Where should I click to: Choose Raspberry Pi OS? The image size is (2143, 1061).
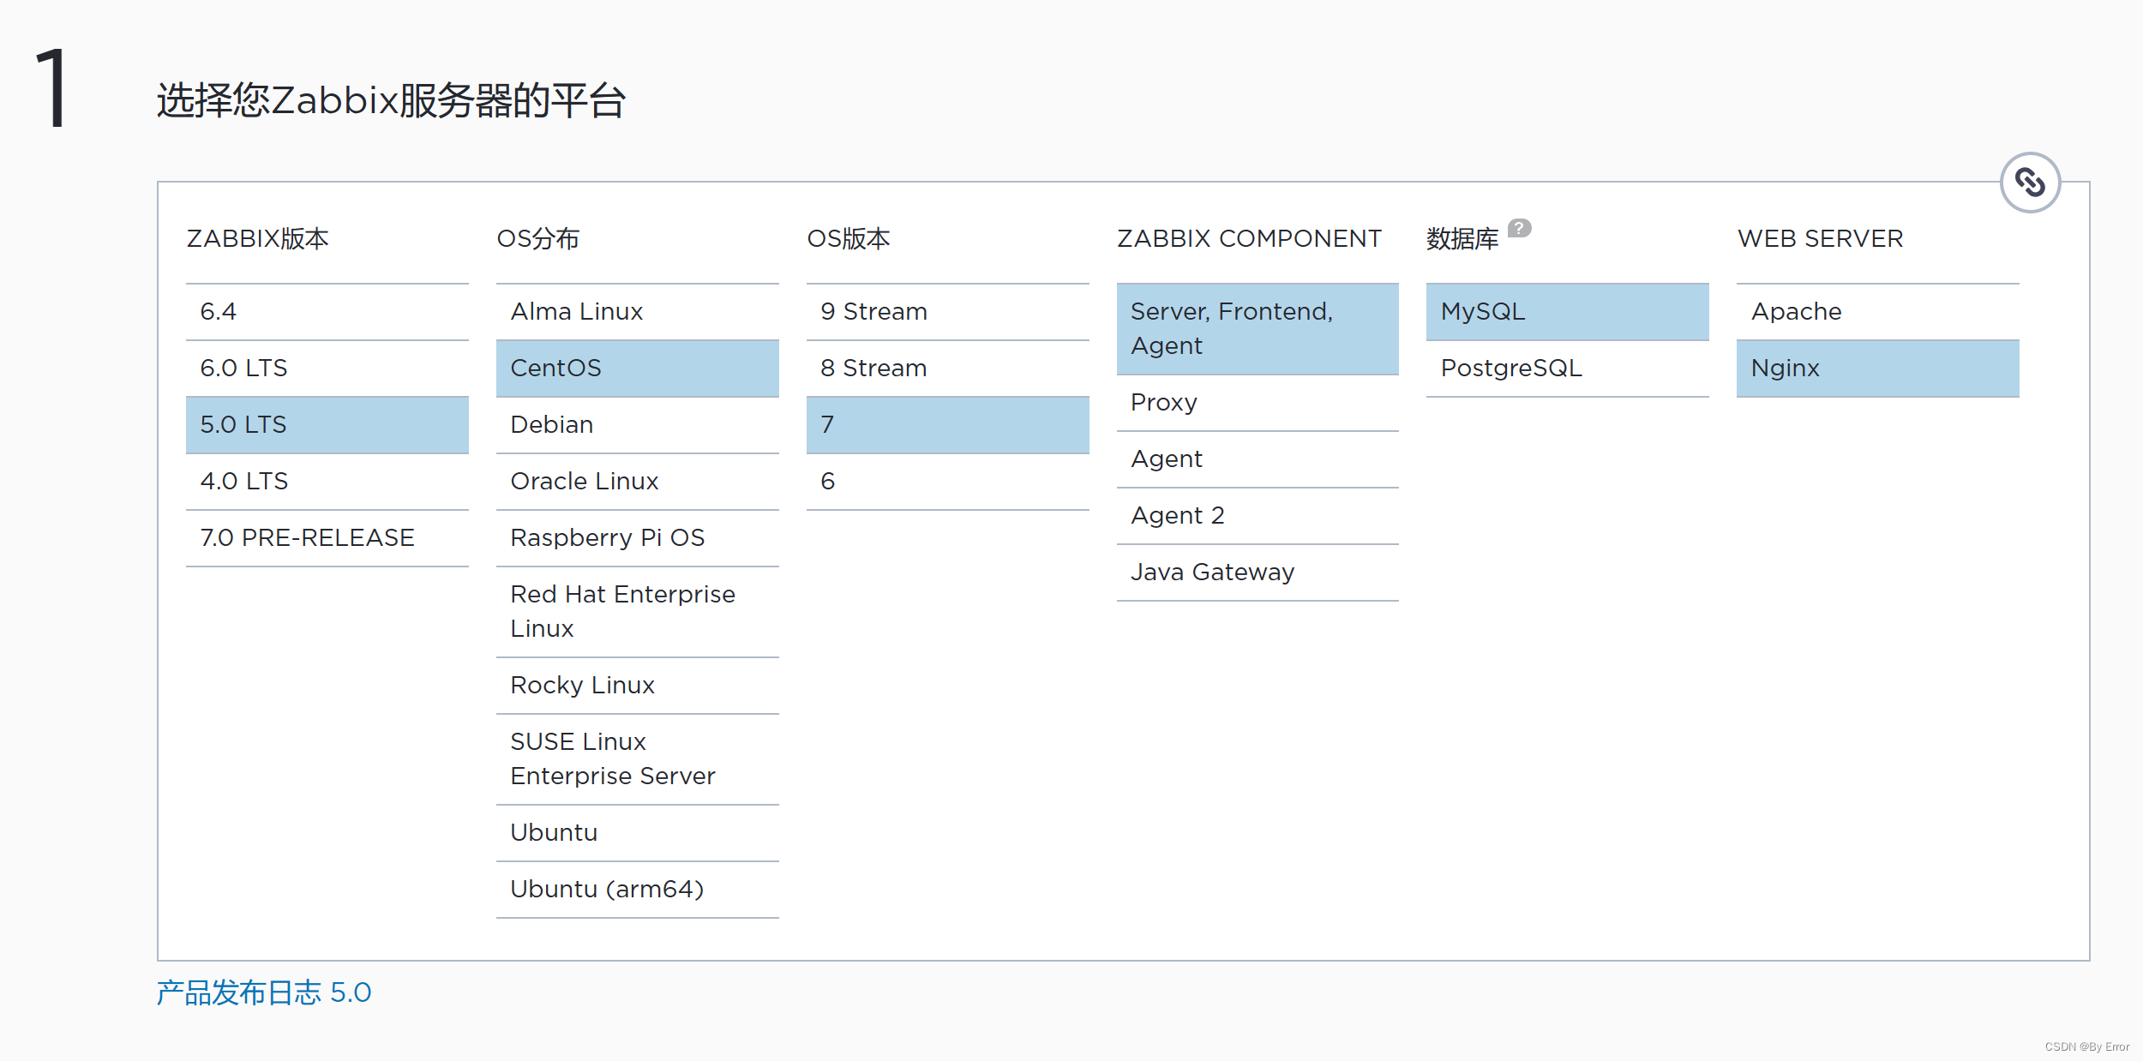pos(638,538)
